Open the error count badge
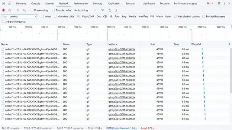232x130 pixels. coord(209,3)
